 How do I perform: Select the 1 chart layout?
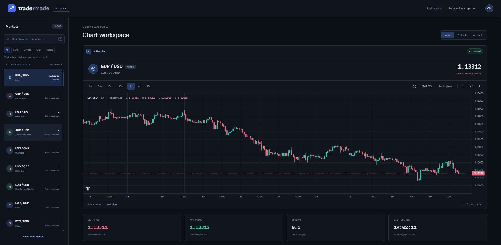pyautogui.click(x=448, y=35)
